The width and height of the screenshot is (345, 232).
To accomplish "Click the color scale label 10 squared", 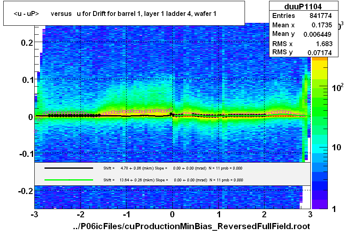I will tap(337, 87).
